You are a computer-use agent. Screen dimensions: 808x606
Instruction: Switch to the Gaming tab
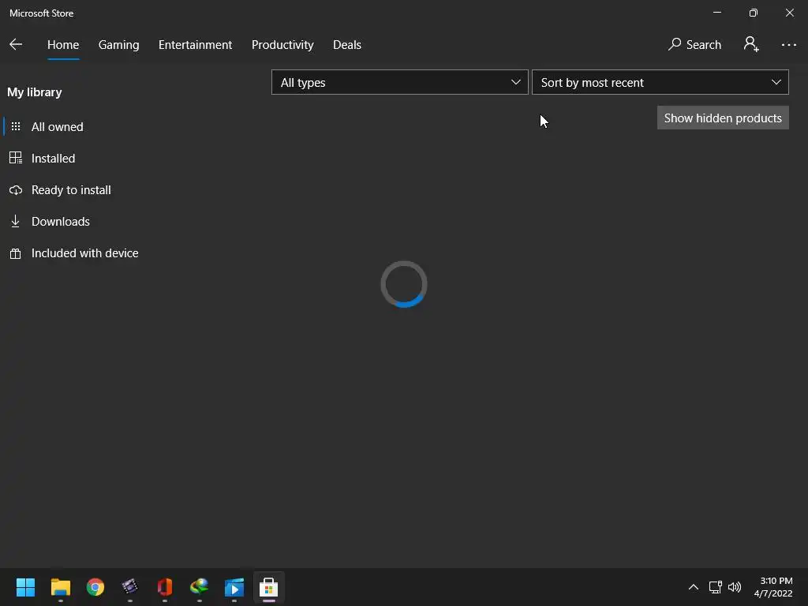[x=118, y=45]
